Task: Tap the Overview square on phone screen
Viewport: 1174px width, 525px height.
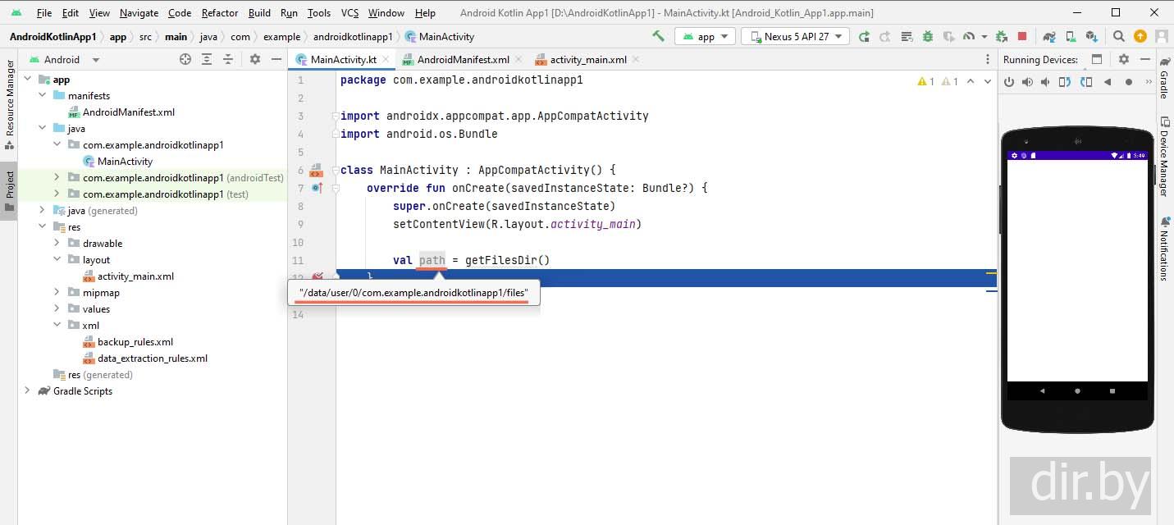Action: 1112,390
